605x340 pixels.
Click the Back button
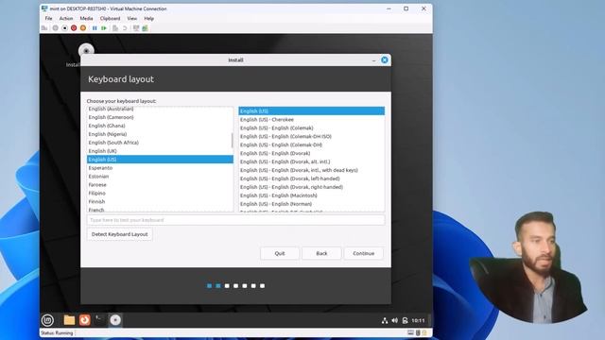[321, 253]
